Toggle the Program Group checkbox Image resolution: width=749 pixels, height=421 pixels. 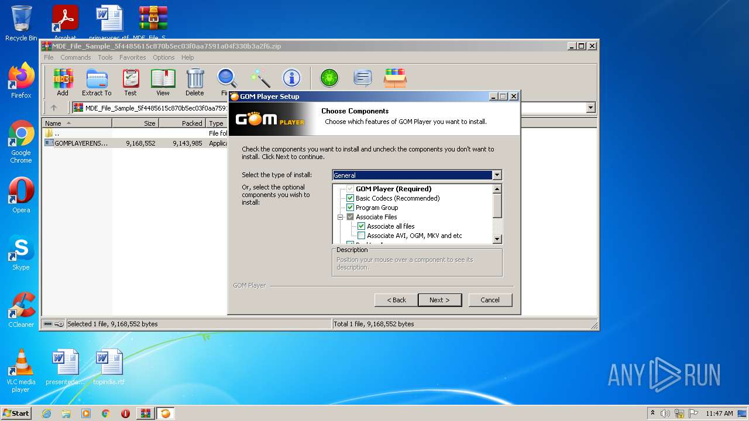[351, 208]
